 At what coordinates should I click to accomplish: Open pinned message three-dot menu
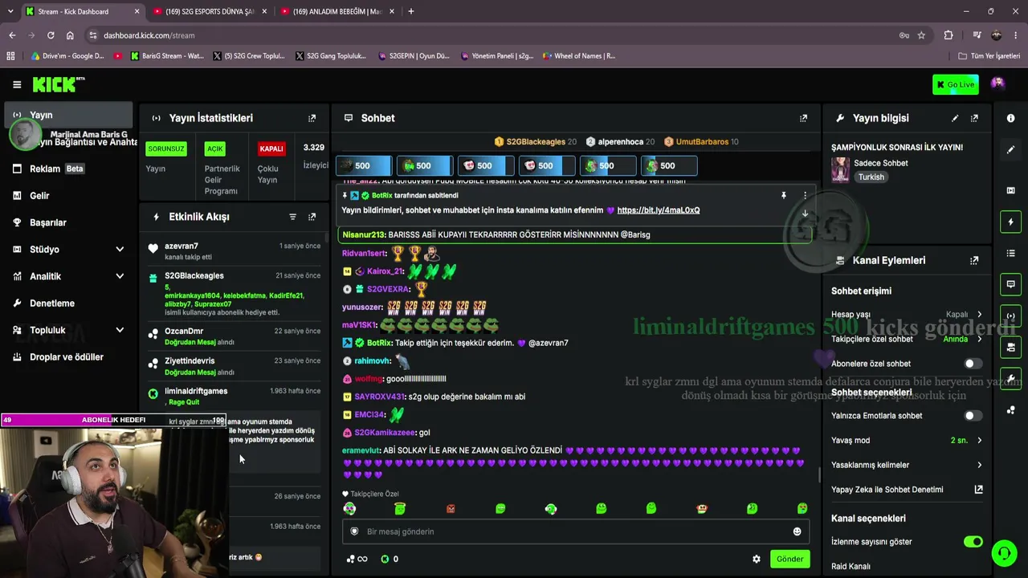point(805,195)
